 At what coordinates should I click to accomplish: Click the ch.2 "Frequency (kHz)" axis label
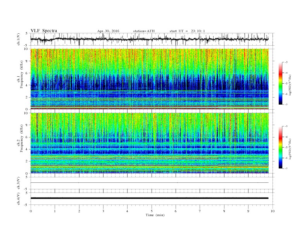coord(22,139)
